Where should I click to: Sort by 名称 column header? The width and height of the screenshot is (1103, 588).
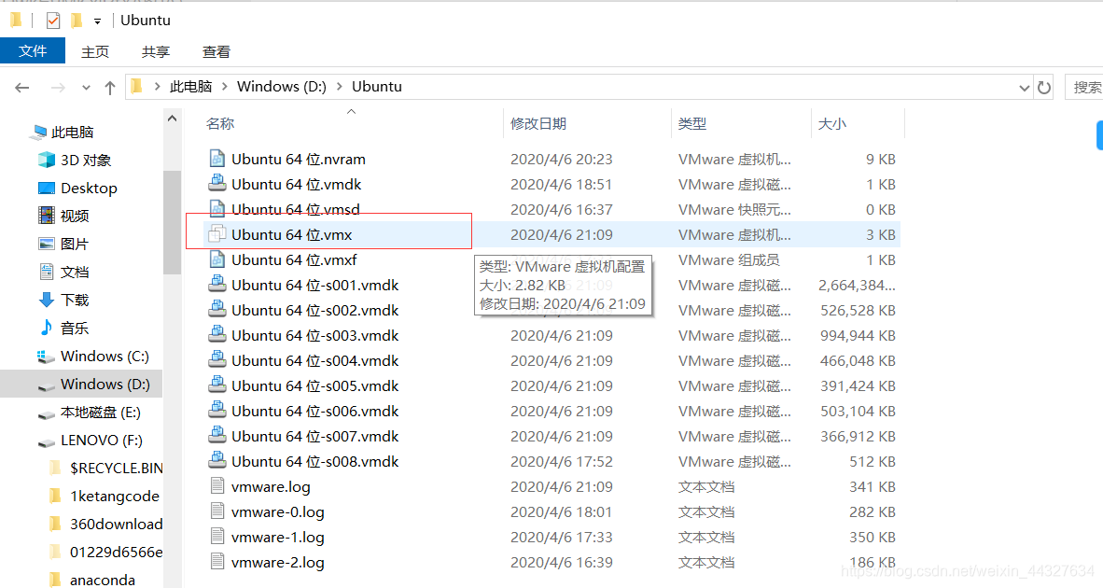pos(220,124)
